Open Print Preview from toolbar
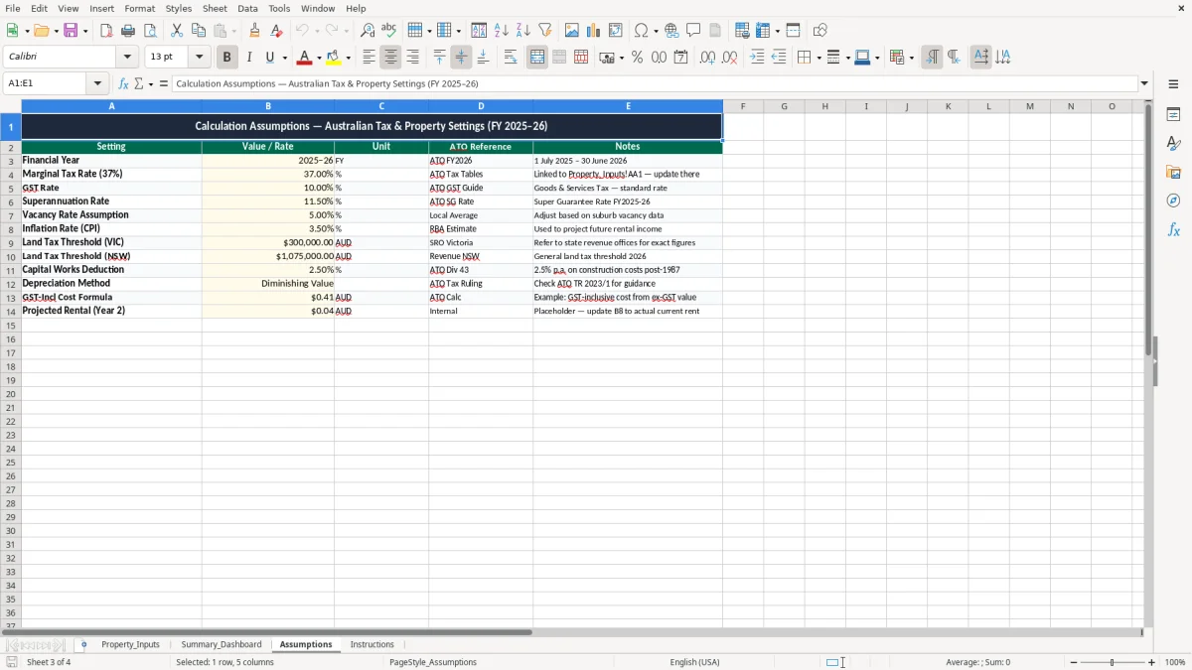Screen dimensions: 1192x670 point(150,31)
